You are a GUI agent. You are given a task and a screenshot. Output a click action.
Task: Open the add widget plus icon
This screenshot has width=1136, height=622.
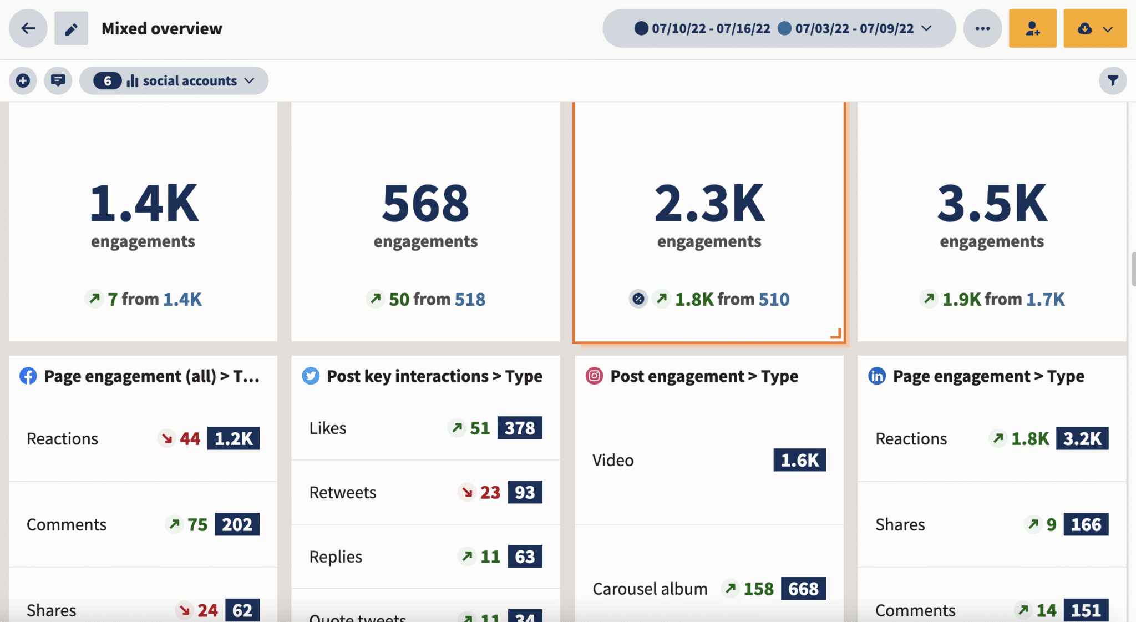(23, 80)
